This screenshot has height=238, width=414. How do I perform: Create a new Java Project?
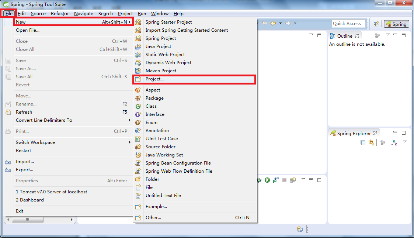(195, 46)
